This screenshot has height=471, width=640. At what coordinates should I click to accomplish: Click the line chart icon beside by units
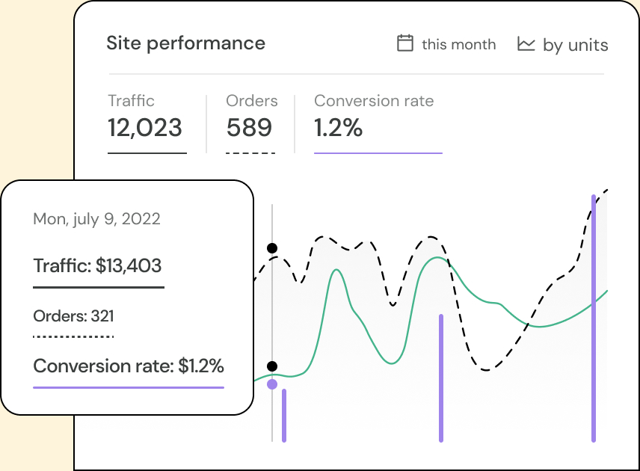click(x=526, y=44)
